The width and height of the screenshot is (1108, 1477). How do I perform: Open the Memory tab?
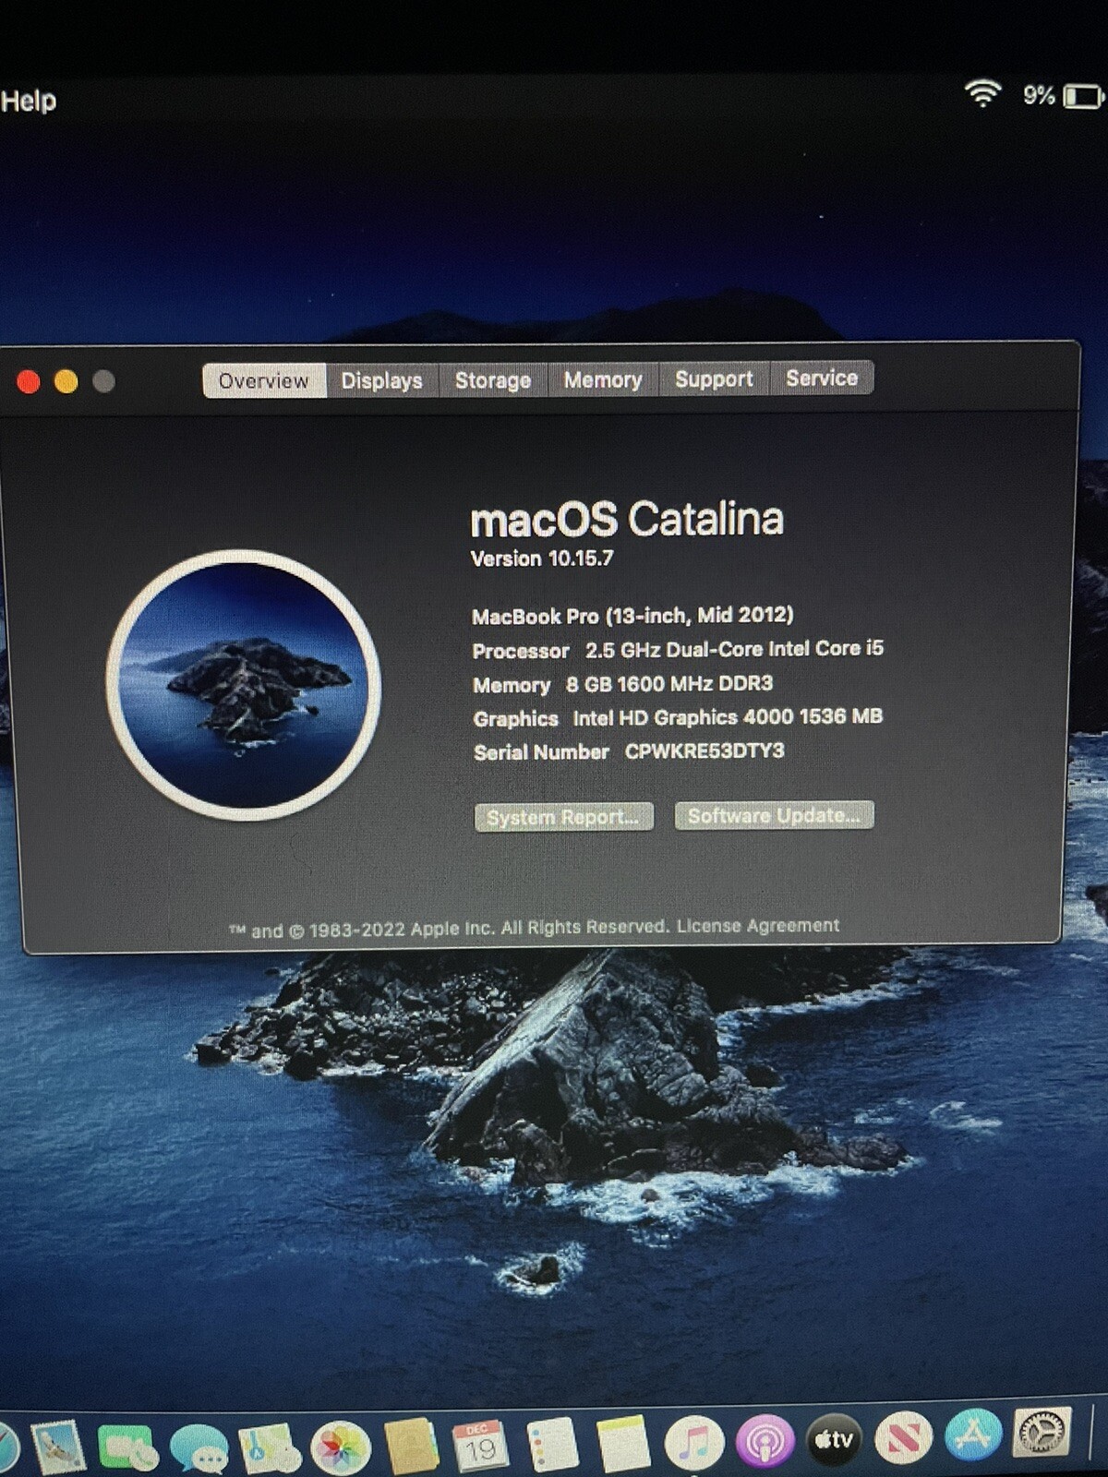[x=603, y=379]
